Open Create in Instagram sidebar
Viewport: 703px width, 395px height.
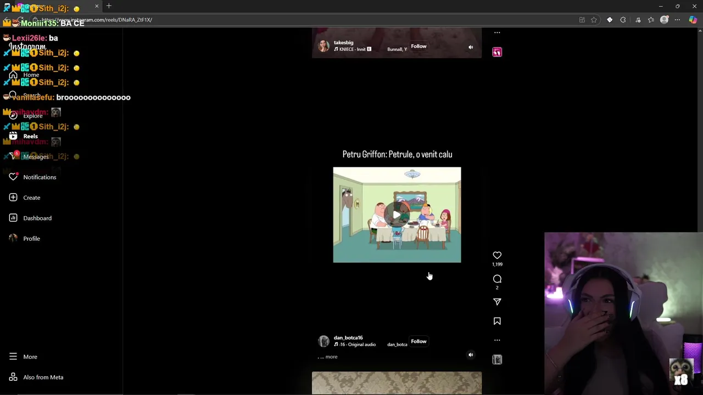coord(33,198)
